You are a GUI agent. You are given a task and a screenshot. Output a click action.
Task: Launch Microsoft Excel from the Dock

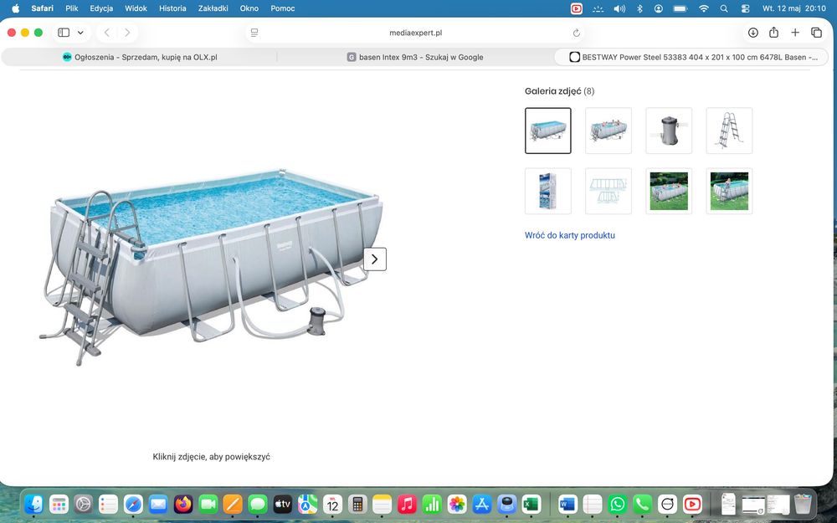click(531, 504)
